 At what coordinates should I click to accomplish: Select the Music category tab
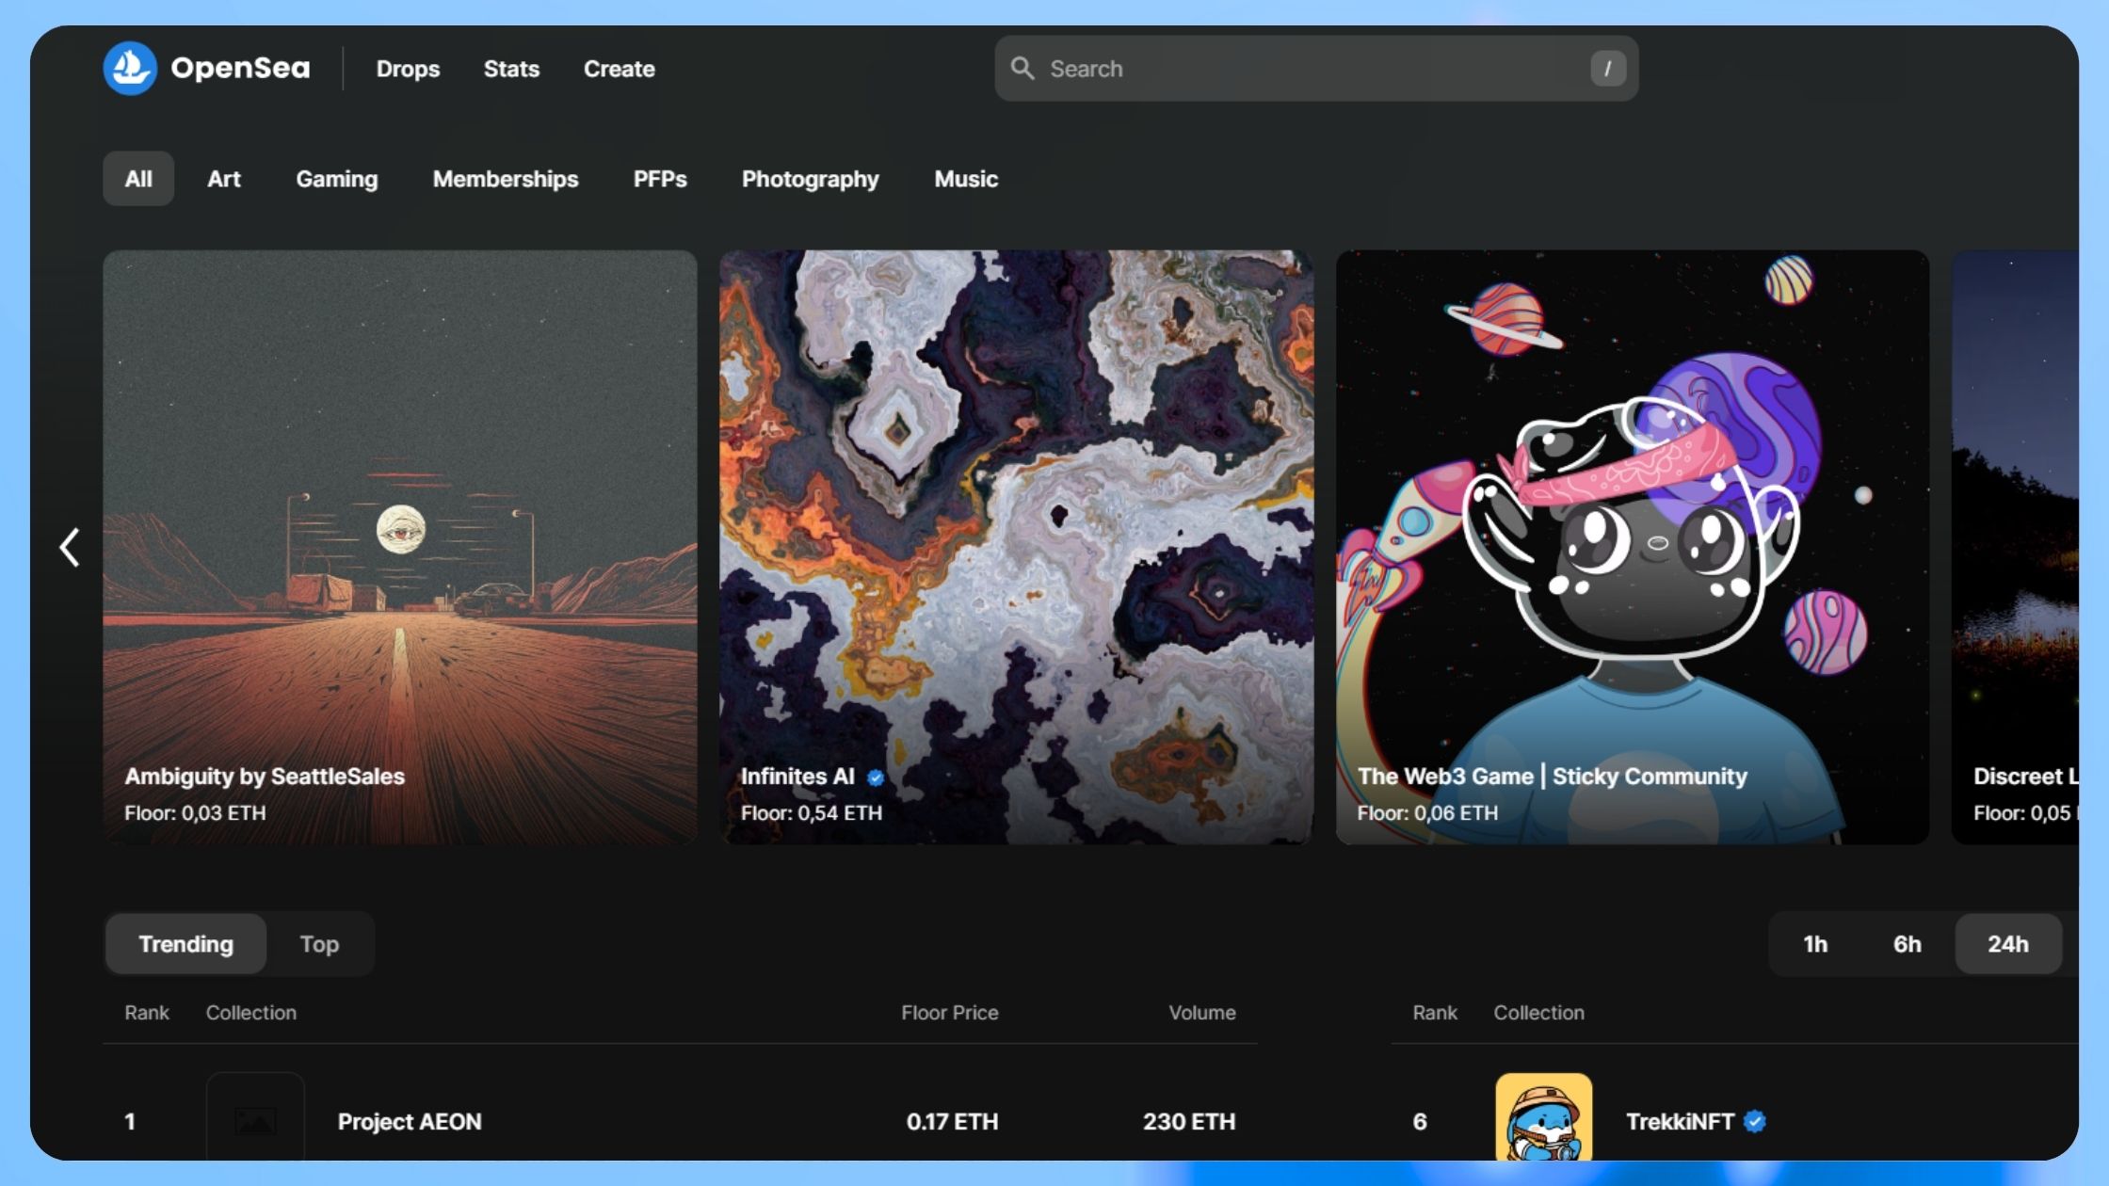click(x=966, y=179)
